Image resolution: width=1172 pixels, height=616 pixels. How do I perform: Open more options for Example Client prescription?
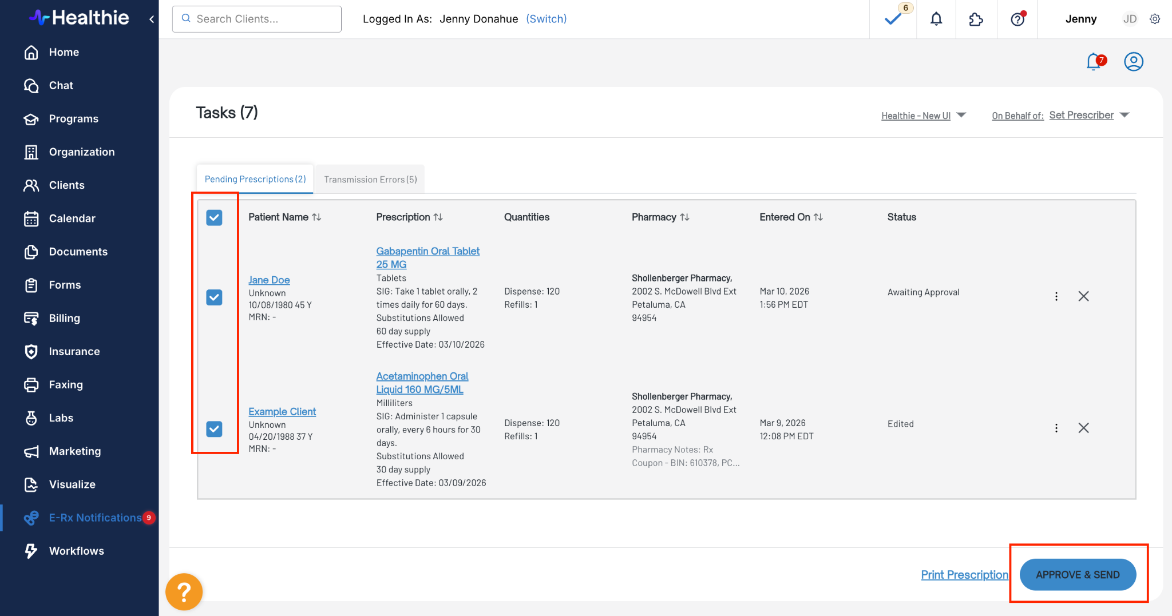pos(1056,428)
